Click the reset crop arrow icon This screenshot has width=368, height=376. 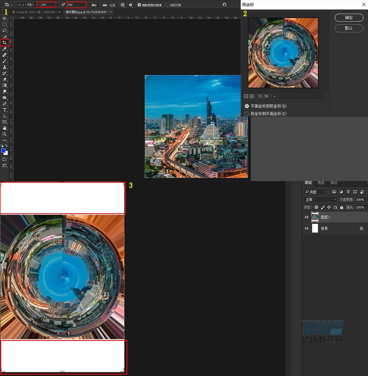pyautogui.click(x=224, y=5)
